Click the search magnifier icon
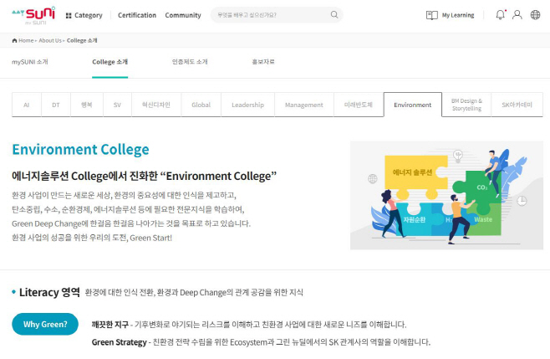 pos(334,15)
